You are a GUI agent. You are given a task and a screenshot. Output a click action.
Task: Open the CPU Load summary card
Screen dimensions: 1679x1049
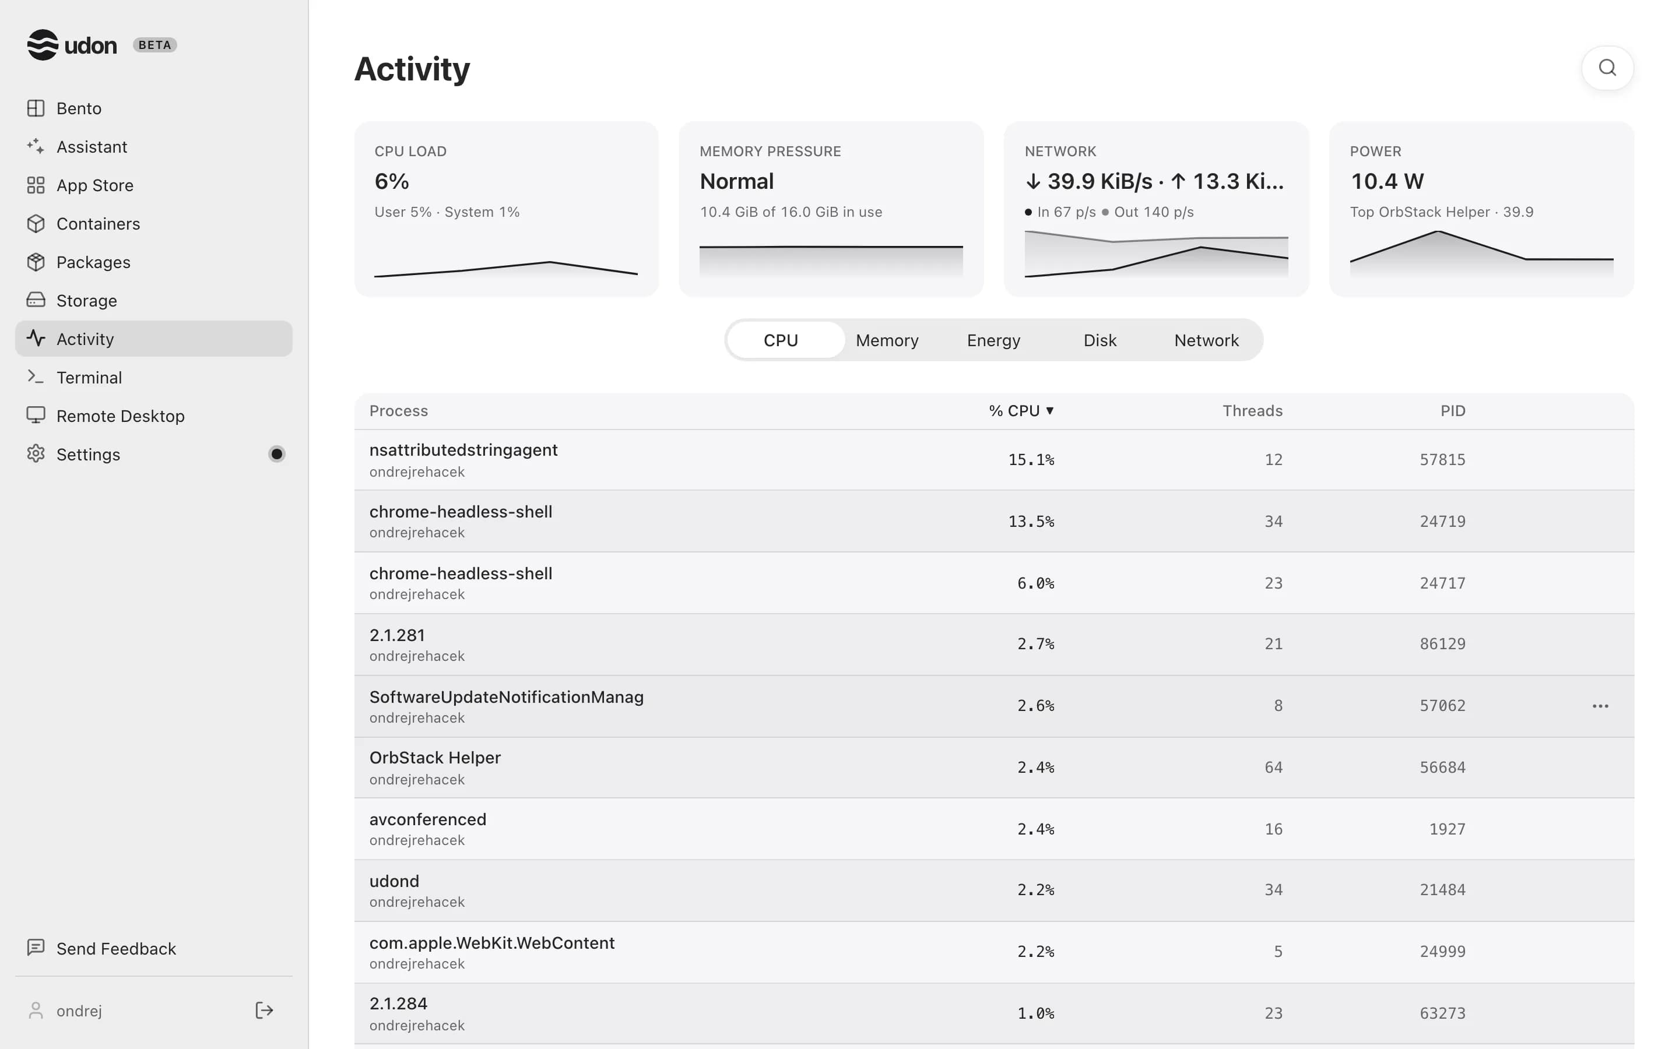coord(506,209)
